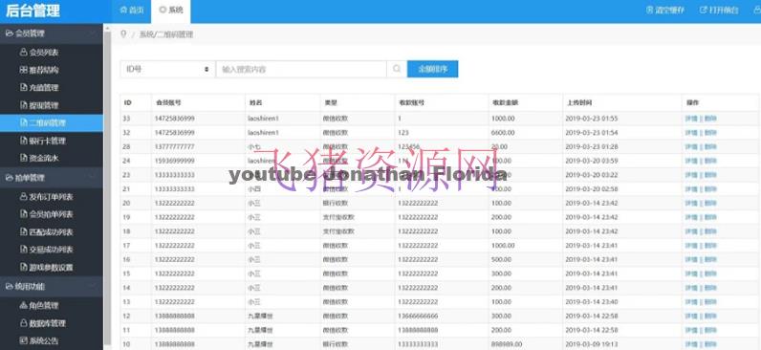This screenshot has width=761, height=350.
Task: Click payment account 123456 in row 28
Action: pyautogui.click(x=408, y=146)
